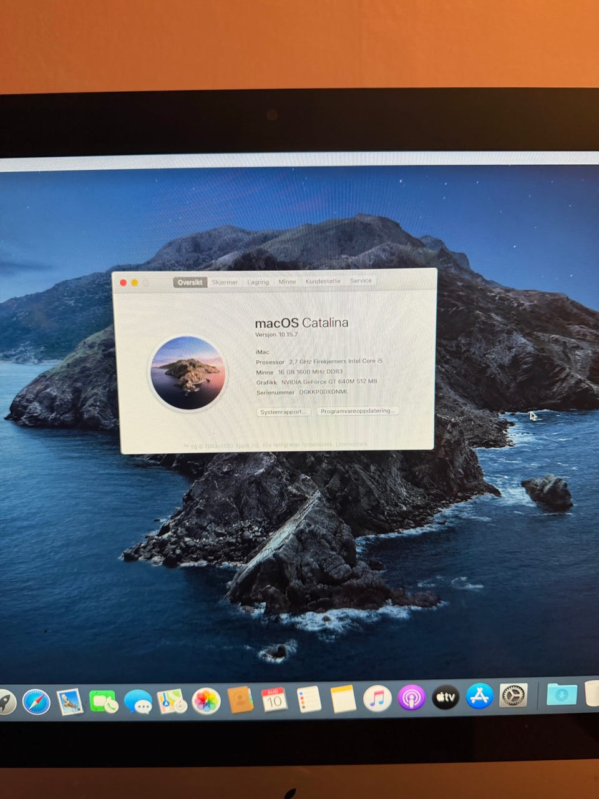This screenshot has width=599, height=799.
Task: Close the About This Mac window
Action: coord(124,283)
